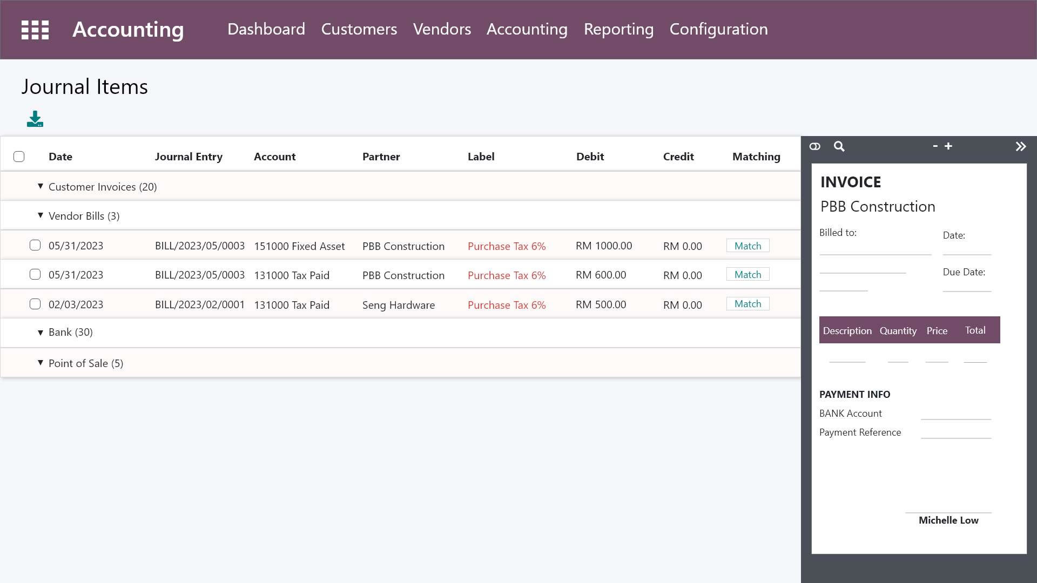Collapse preview panel with double-chevron icon
This screenshot has height=583, width=1037.
click(1020, 146)
